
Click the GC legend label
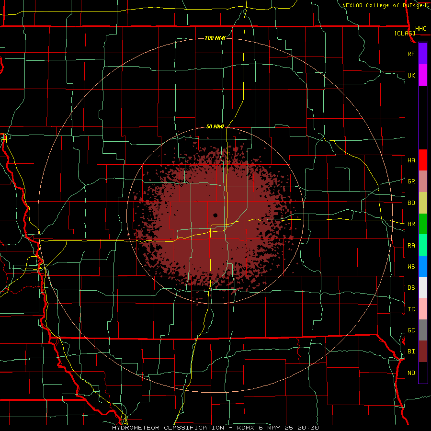pos(411,330)
